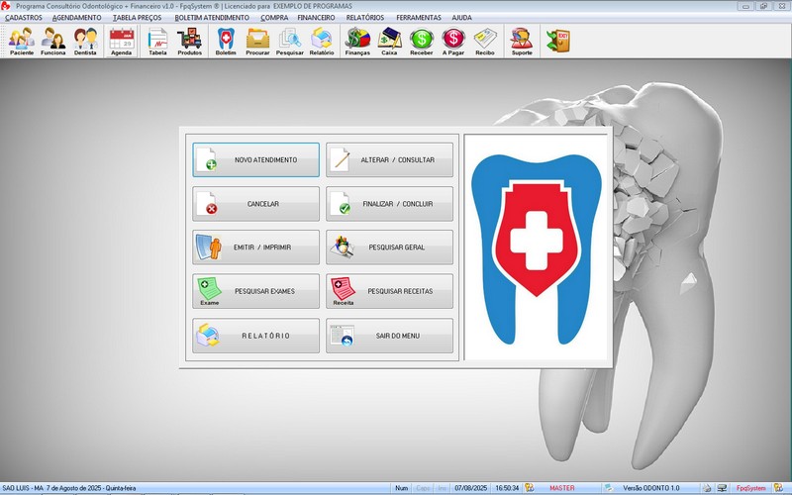Screen dimensions: 792x495
Task: Click the Recibo toolbar icon
Action: coord(485,42)
